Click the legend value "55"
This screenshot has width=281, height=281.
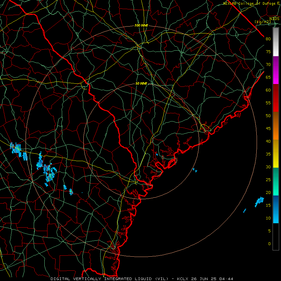pyautogui.click(x=268, y=103)
